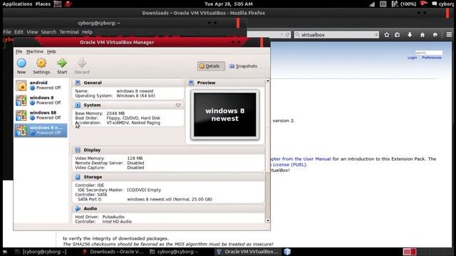Switch to Downloads Oracle taskbar entry
Screen dimensions: 456x256
[x=113, y=252]
